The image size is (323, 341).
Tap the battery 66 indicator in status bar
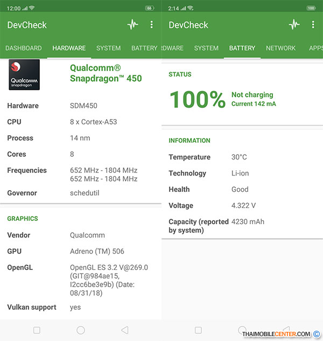pos(149,8)
